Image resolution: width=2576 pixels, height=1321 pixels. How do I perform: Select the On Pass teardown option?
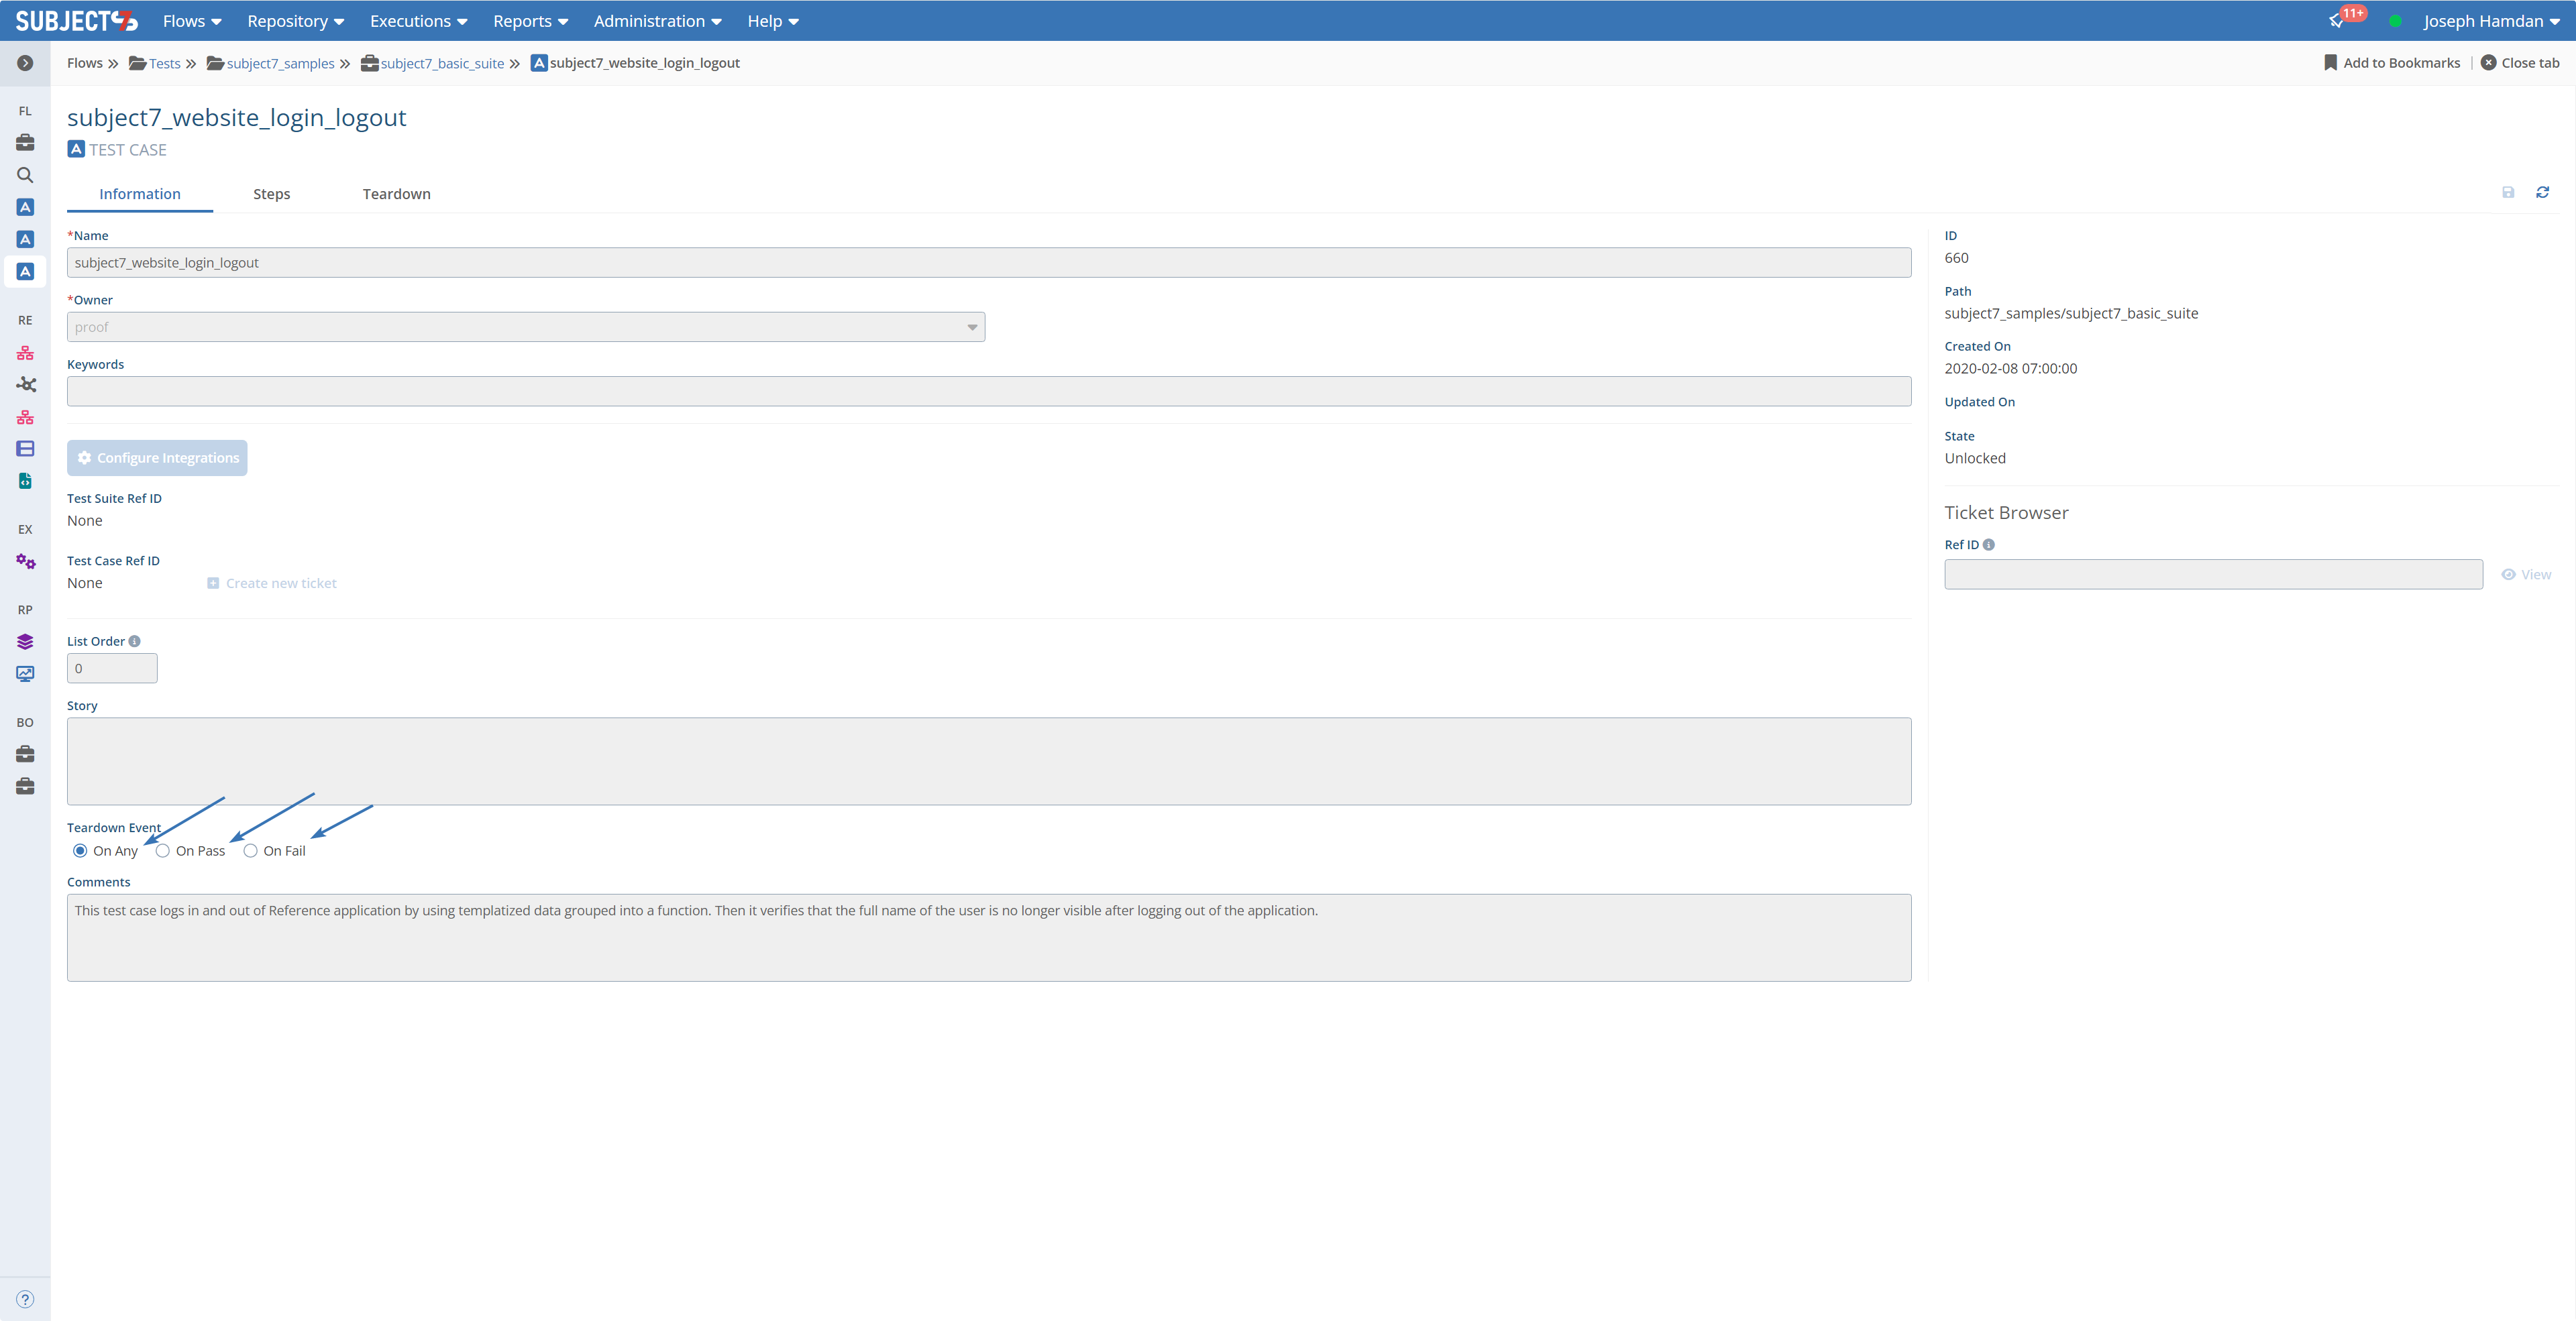163,850
